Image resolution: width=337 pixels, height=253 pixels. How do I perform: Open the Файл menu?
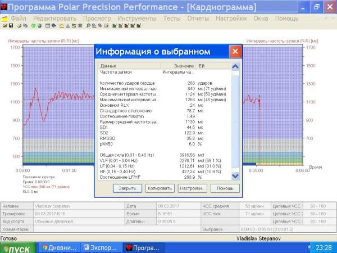click(19, 19)
